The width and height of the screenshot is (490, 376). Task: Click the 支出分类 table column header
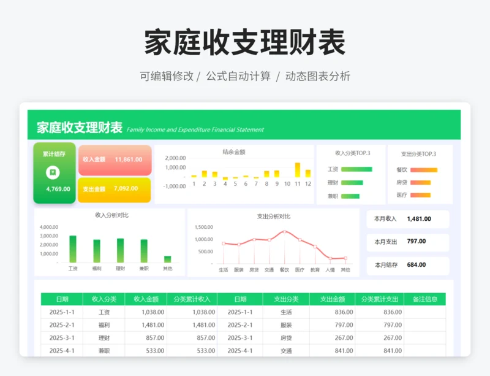[286, 299]
